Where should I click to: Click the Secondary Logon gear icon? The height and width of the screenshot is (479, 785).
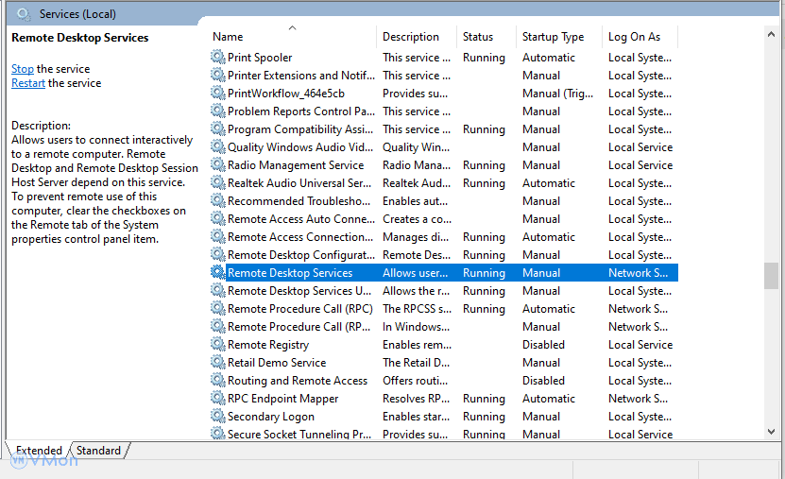pos(218,417)
